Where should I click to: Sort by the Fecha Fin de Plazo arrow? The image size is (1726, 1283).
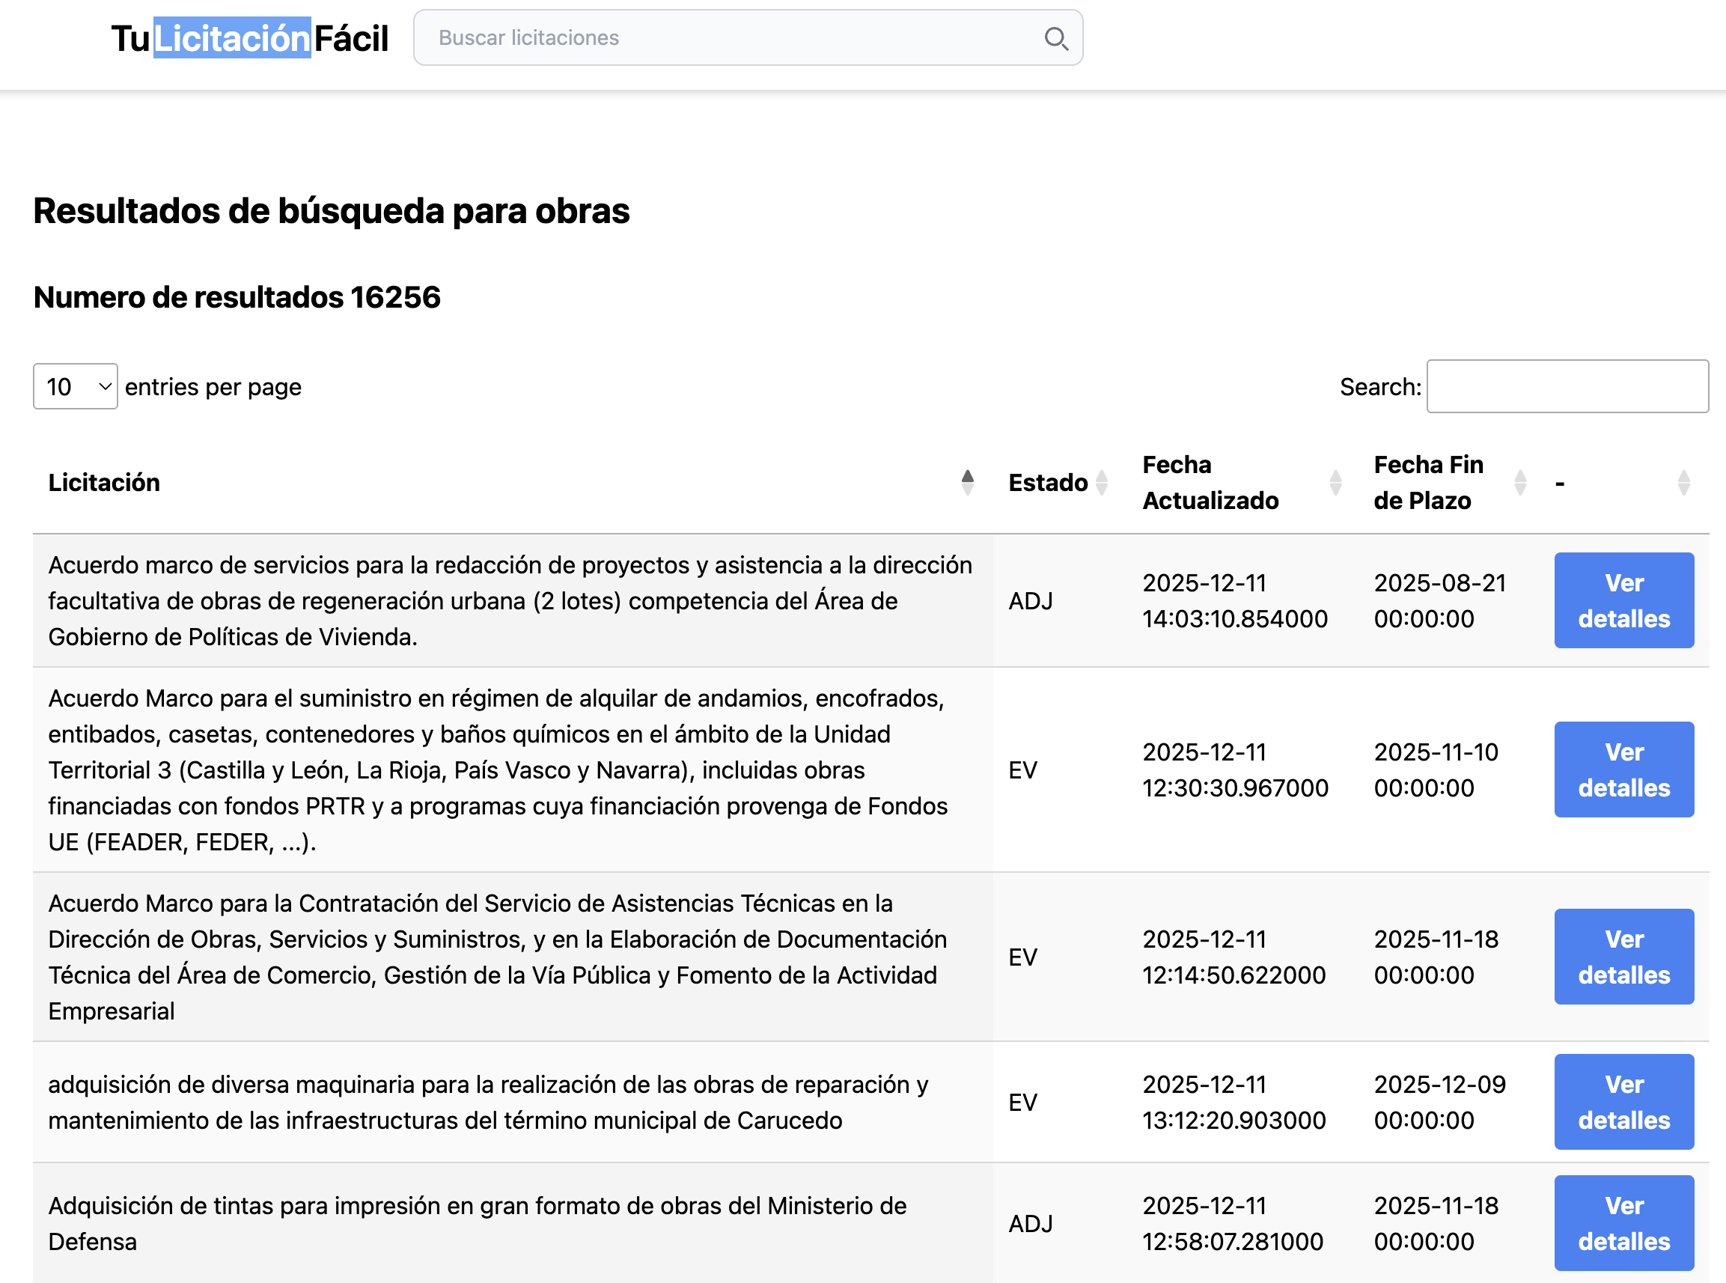[x=1520, y=481]
